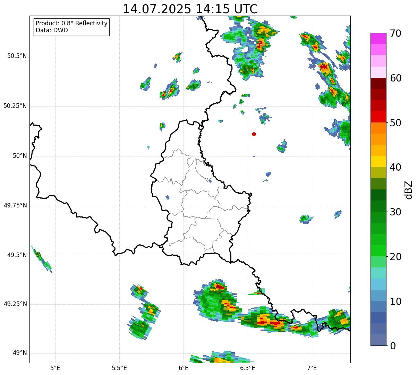This screenshot has height=375, width=417.
Task: Click the 50.5°N latitude label
Action: 17,56
